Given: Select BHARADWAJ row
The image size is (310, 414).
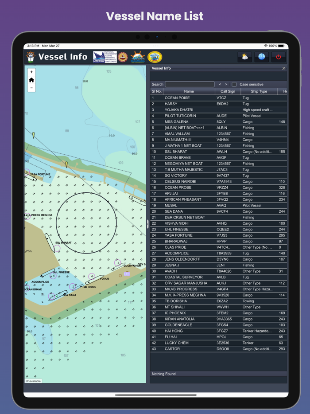Looking at the screenshot, I should 218,241.
